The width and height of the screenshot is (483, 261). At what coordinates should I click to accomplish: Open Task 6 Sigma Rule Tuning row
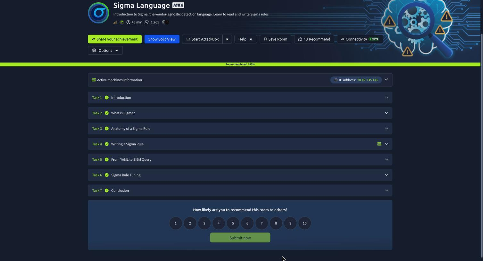[240, 175]
